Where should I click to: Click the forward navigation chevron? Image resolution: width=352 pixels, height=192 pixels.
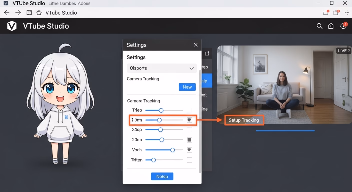[18, 12]
